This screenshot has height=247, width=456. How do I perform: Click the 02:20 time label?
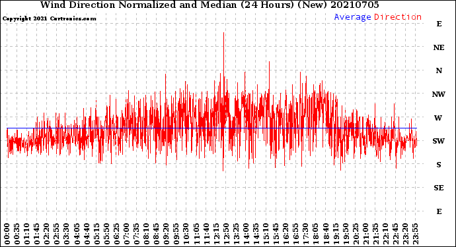coord(47,234)
